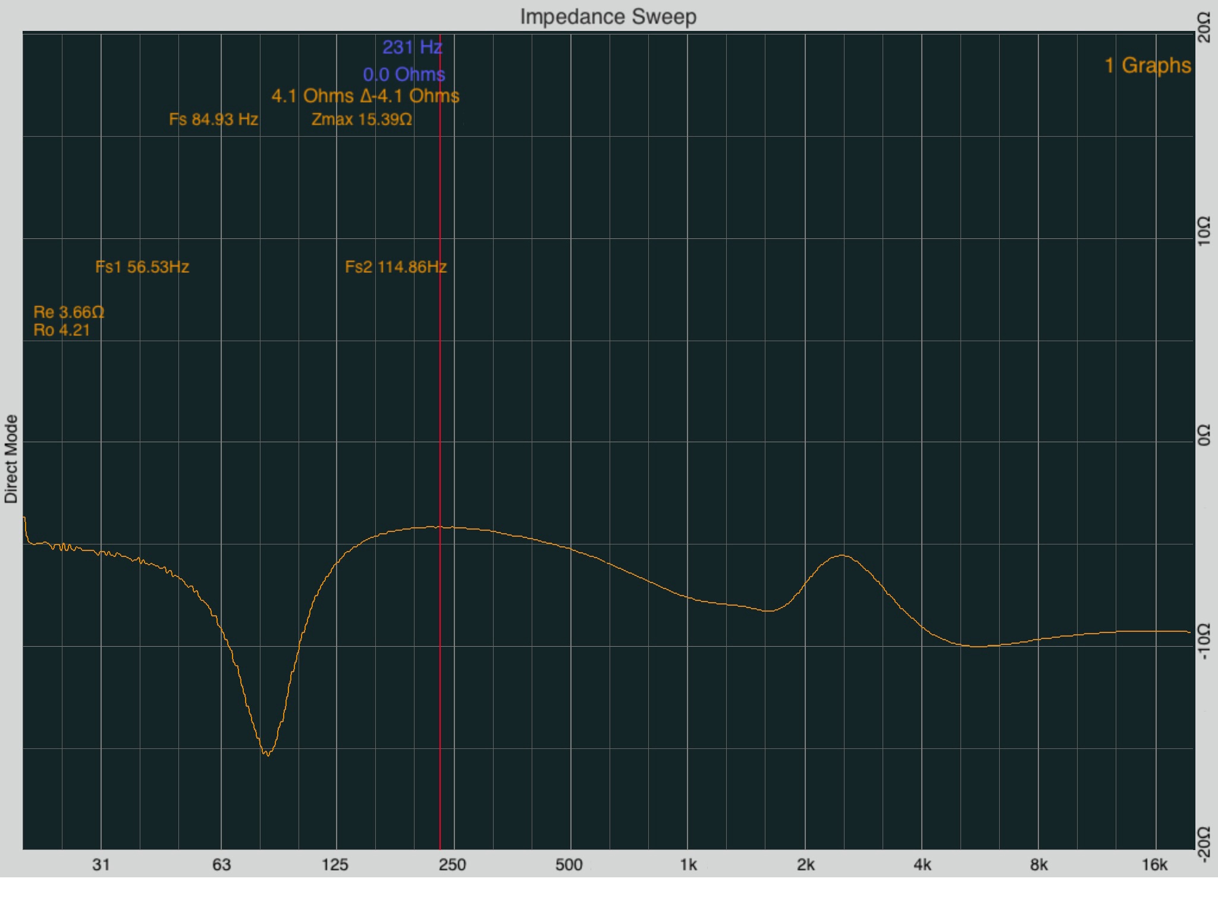
Task: Click the -20Ω axis label
Action: 1204,845
